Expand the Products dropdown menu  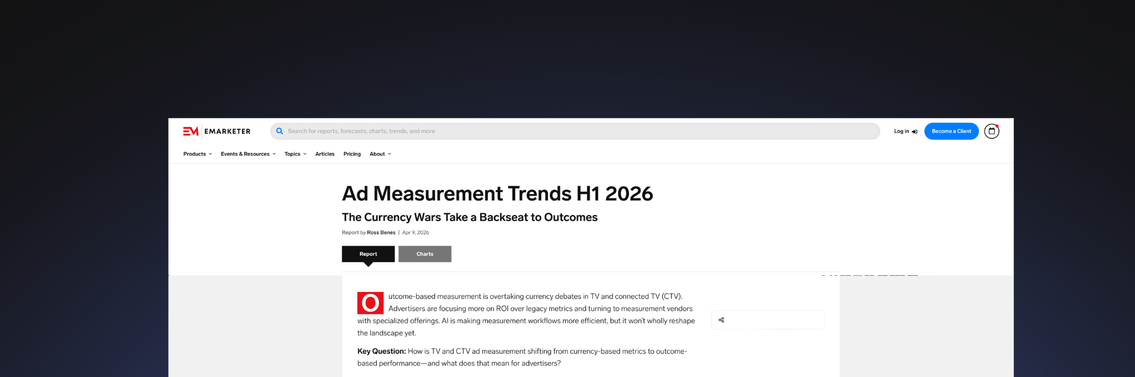[197, 154]
